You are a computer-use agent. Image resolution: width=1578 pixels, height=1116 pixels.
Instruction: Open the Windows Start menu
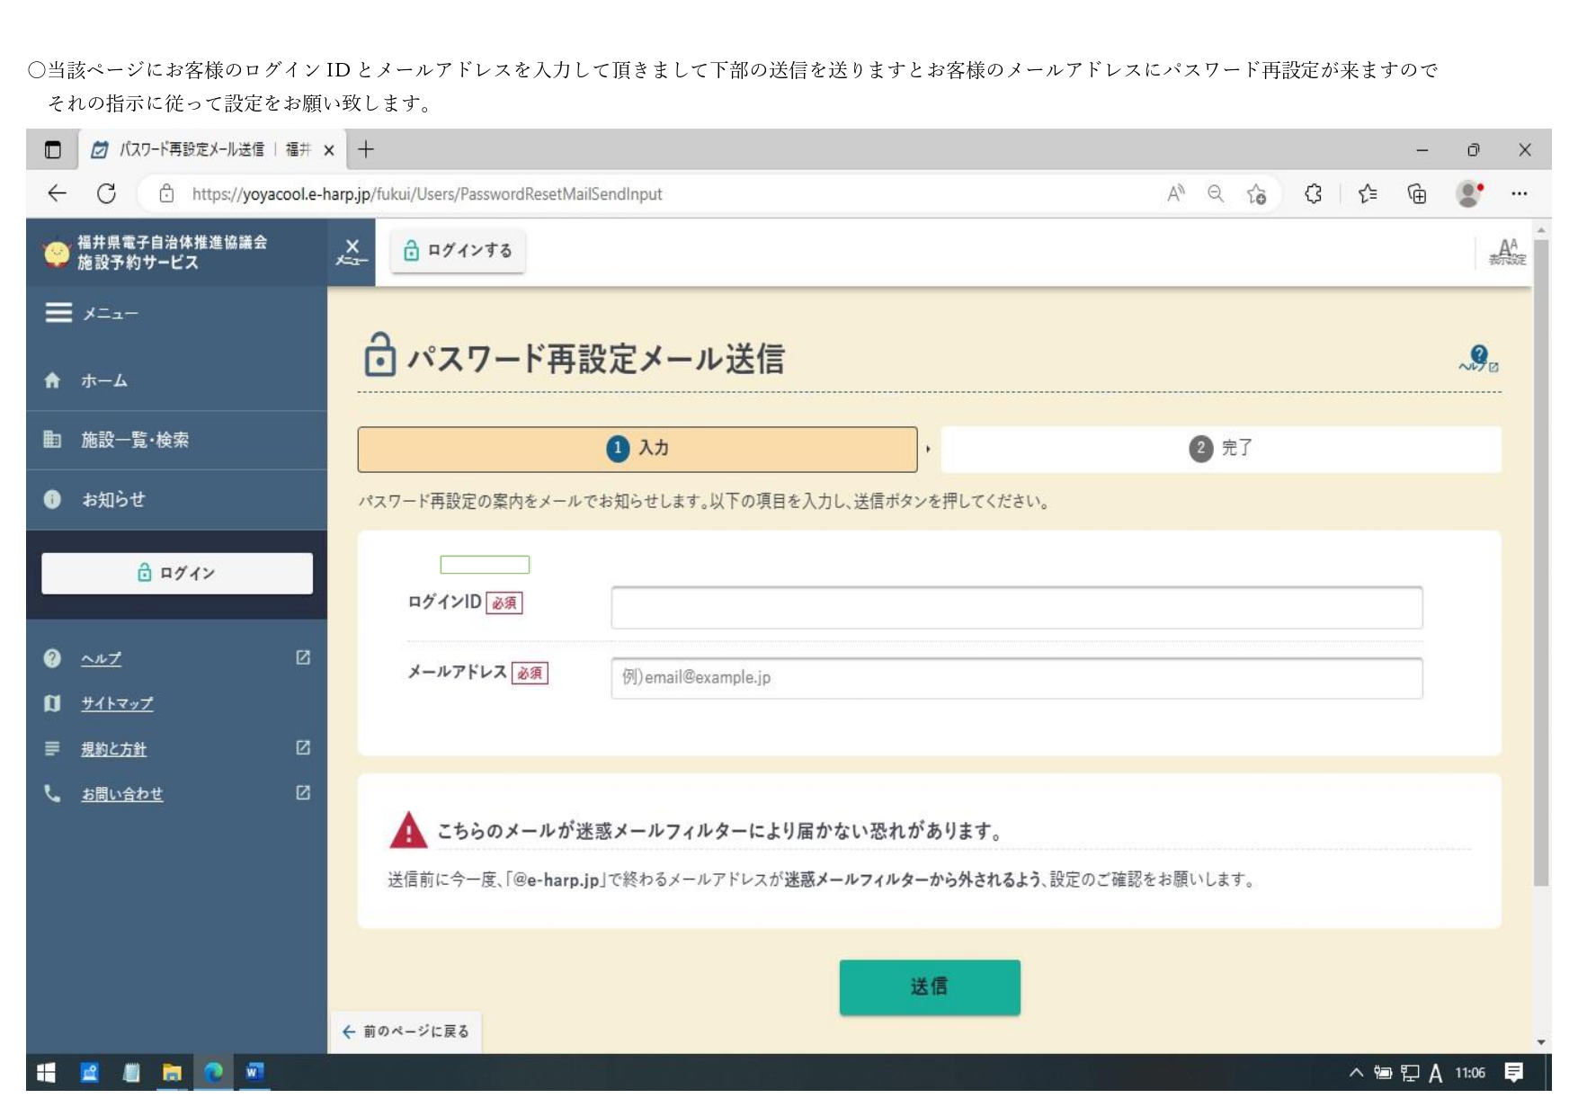pos(46,1072)
